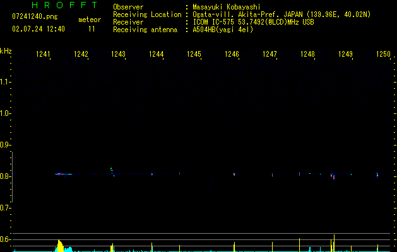
Task: Click the HROFFT title text
Action: tap(64, 5)
